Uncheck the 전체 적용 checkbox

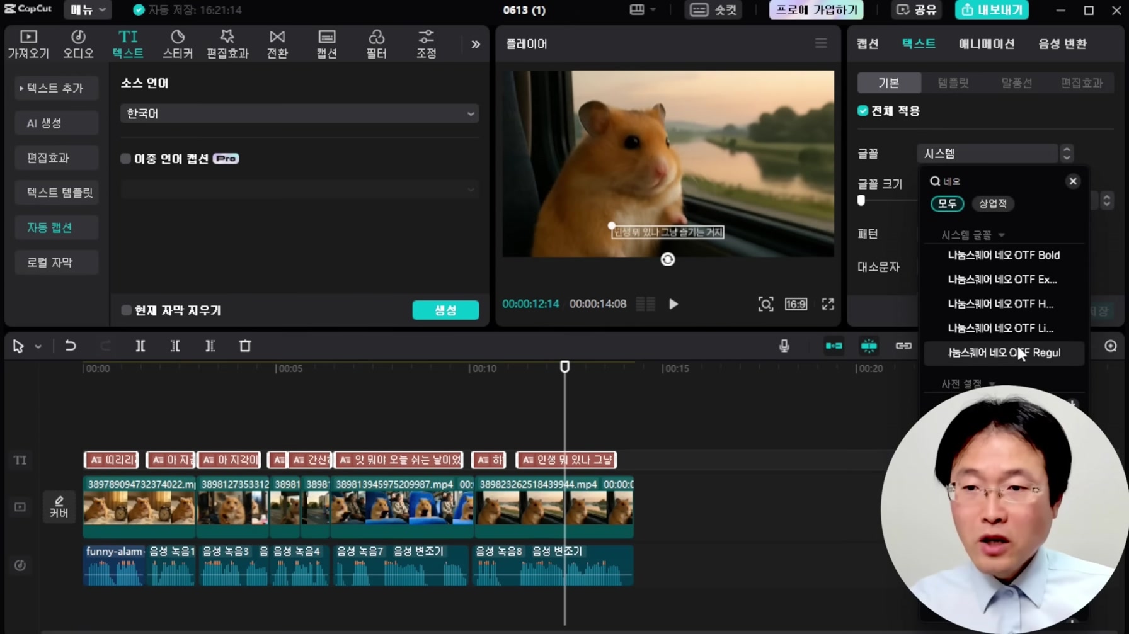click(x=863, y=111)
